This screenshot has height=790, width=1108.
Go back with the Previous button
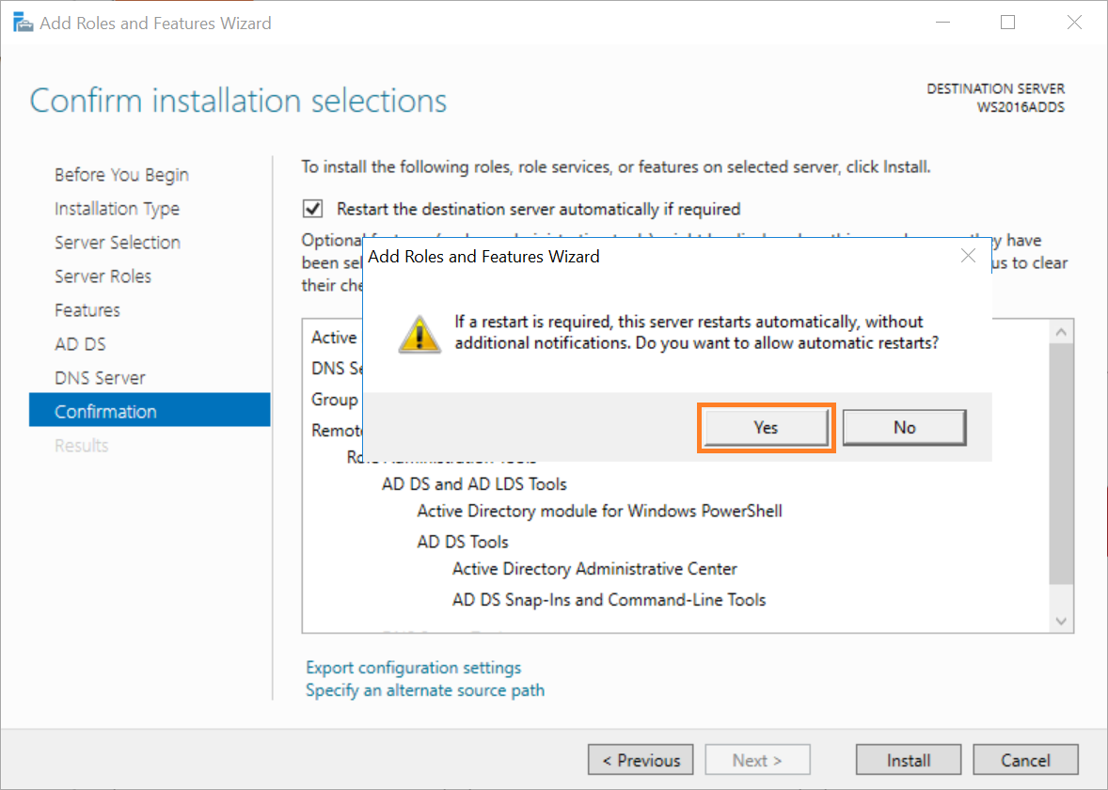click(x=641, y=760)
